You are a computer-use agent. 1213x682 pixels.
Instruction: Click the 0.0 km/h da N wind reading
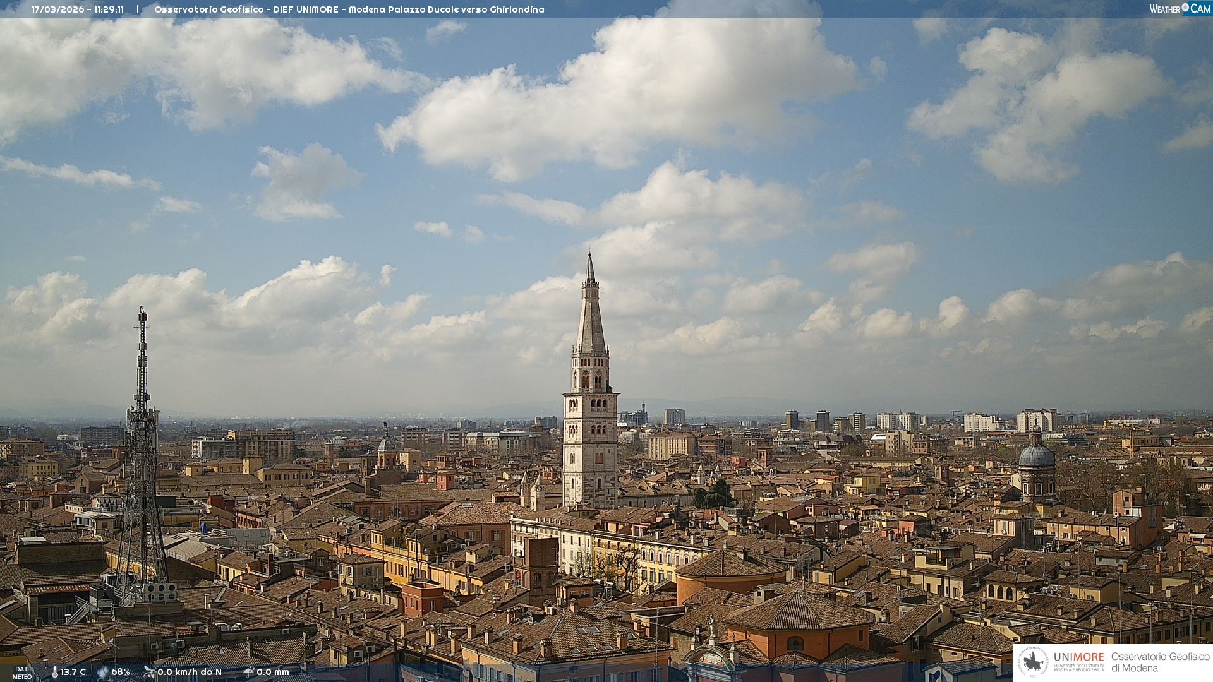[x=190, y=672]
